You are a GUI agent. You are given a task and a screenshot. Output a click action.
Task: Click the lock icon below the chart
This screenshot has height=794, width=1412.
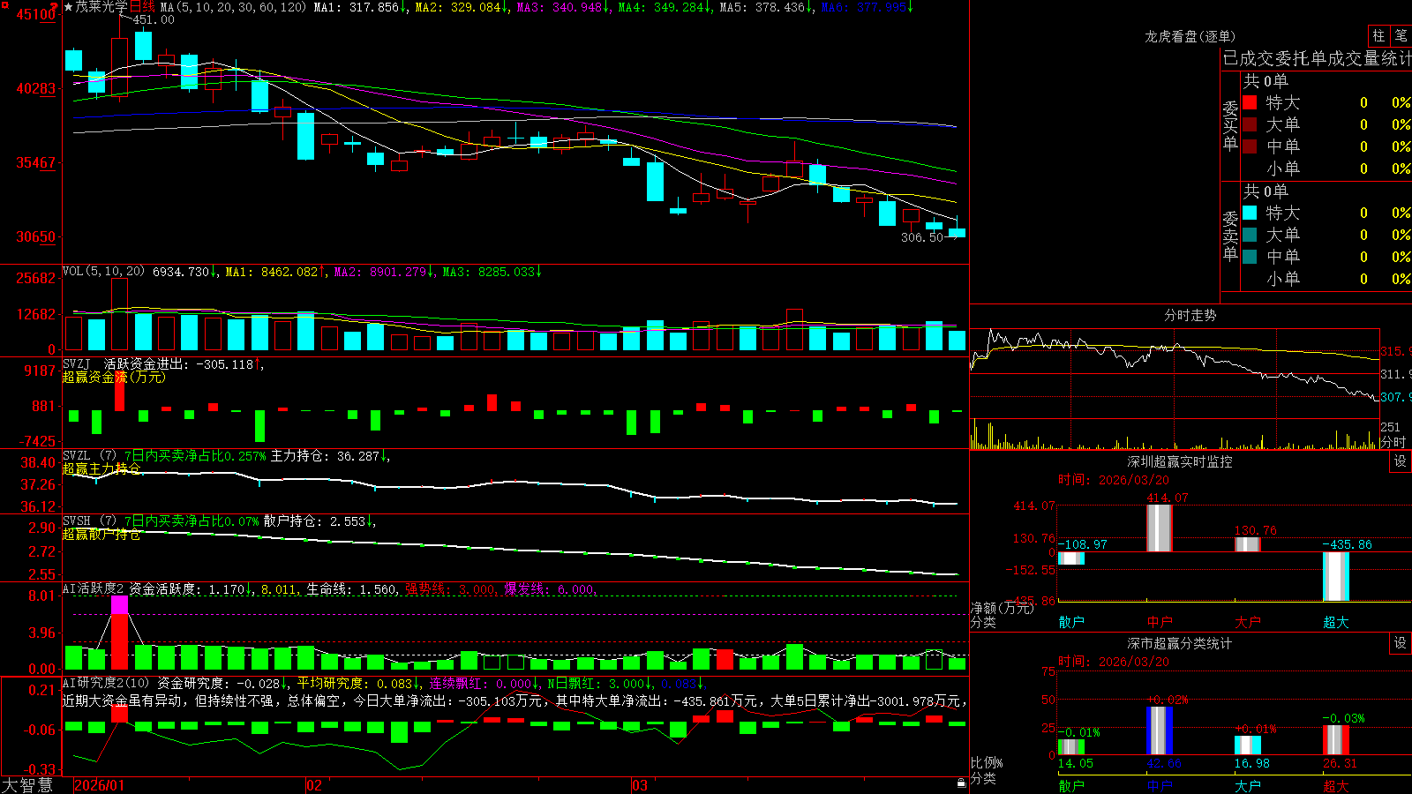click(962, 783)
